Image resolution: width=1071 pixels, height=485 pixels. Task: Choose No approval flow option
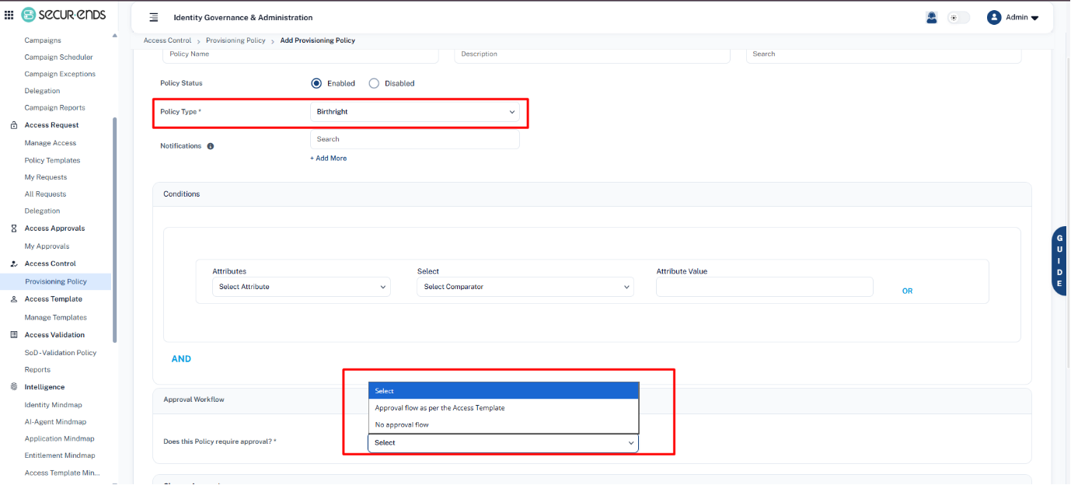(504, 425)
